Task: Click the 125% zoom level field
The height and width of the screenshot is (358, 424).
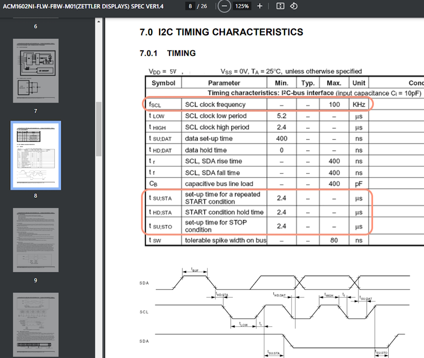Action: [x=242, y=6]
